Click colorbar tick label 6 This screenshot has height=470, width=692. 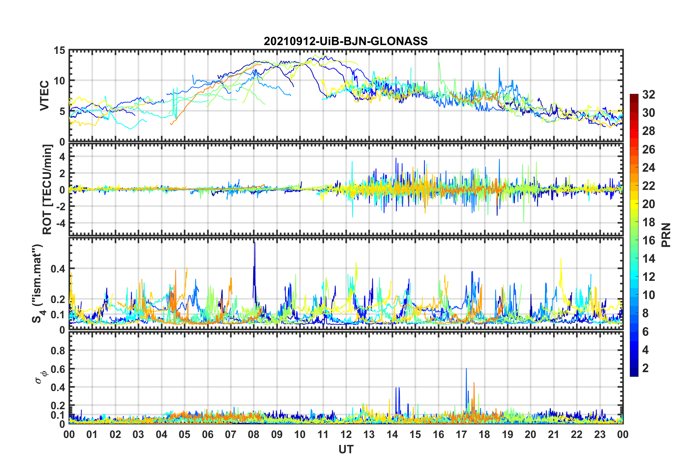(645, 332)
